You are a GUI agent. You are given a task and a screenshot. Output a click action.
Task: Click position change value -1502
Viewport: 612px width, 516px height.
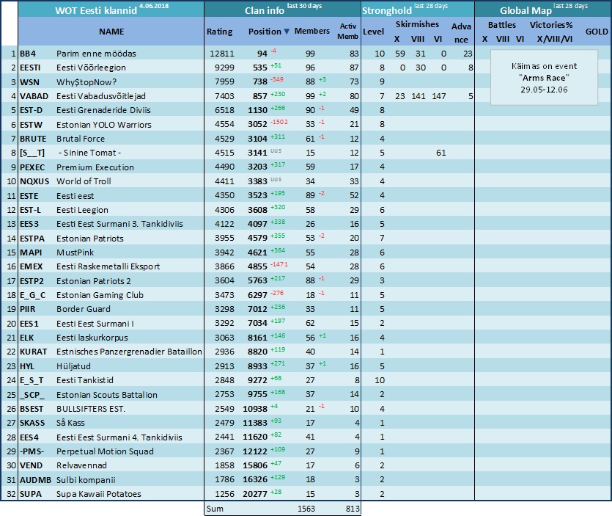coord(279,122)
